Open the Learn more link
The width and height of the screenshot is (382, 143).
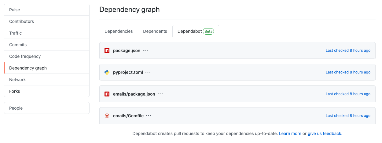coord(290,134)
